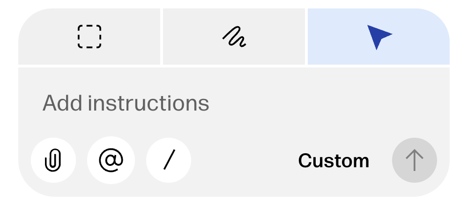Attach a file using the paperclip
This screenshot has height=208, width=460.
point(53,161)
